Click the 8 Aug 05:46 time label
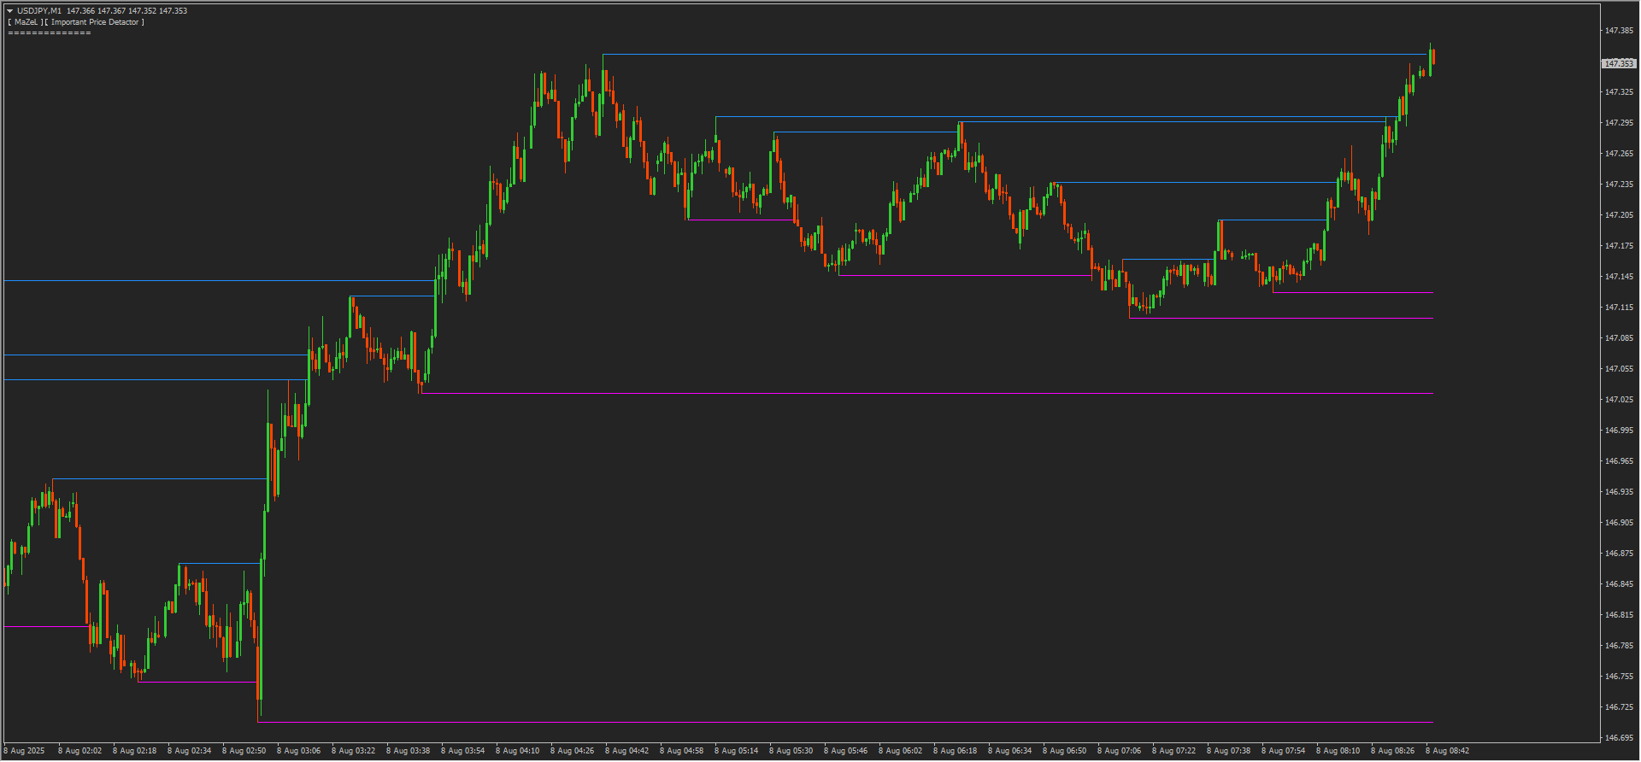This screenshot has width=1641, height=762. point(845,752)
